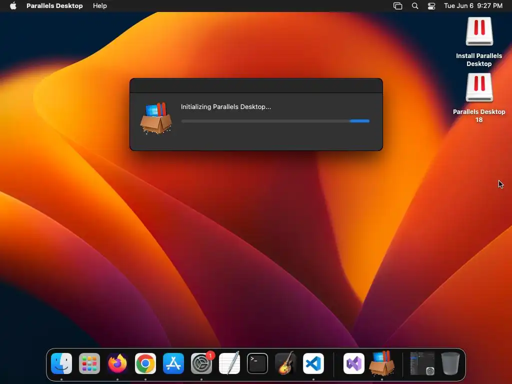Open Visual Studio from the Dock
The height and width of the screenshot is (384, 512).
point(354,363)
